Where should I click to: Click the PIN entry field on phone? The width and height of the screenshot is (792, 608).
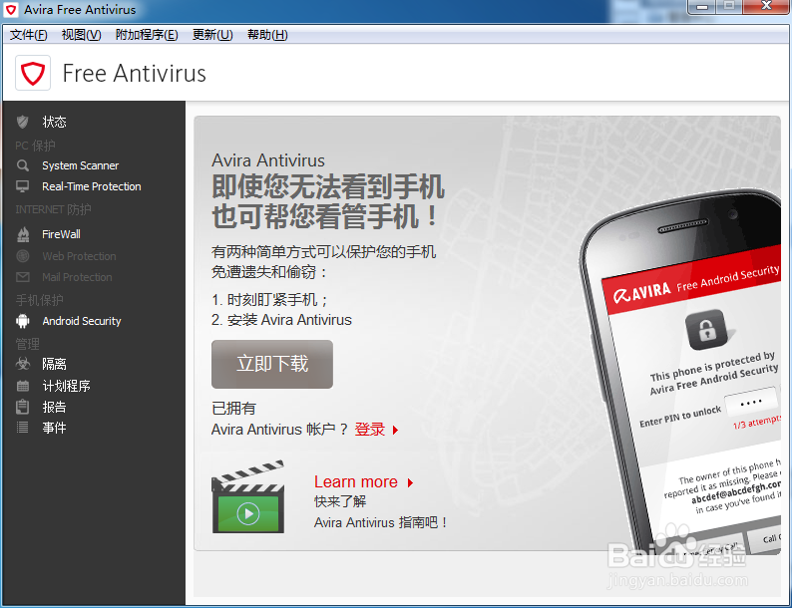click(x=750, y=402)
